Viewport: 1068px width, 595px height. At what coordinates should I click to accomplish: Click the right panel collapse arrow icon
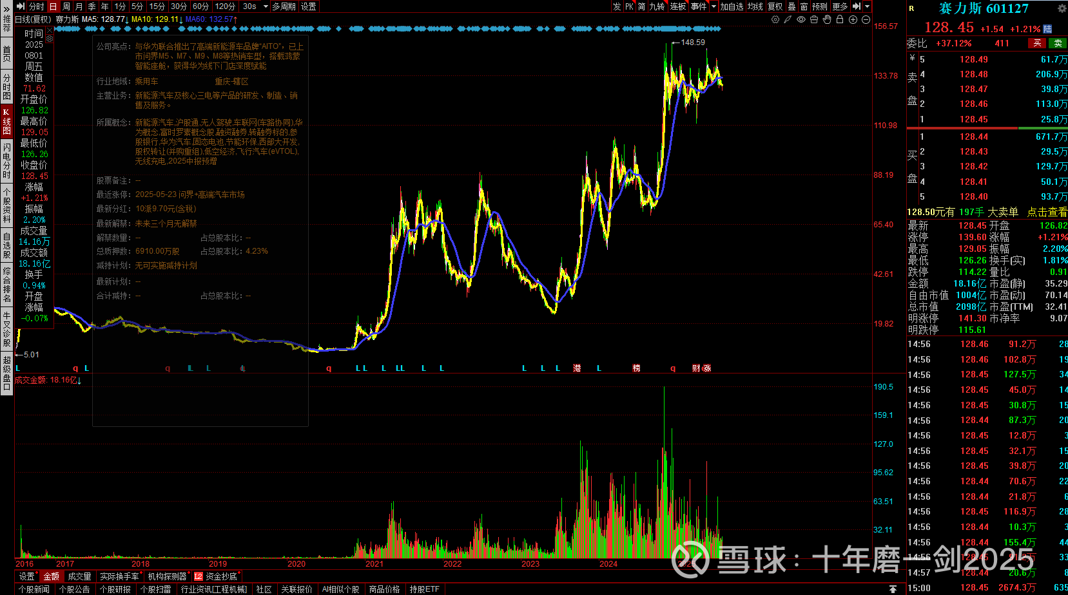857,6
